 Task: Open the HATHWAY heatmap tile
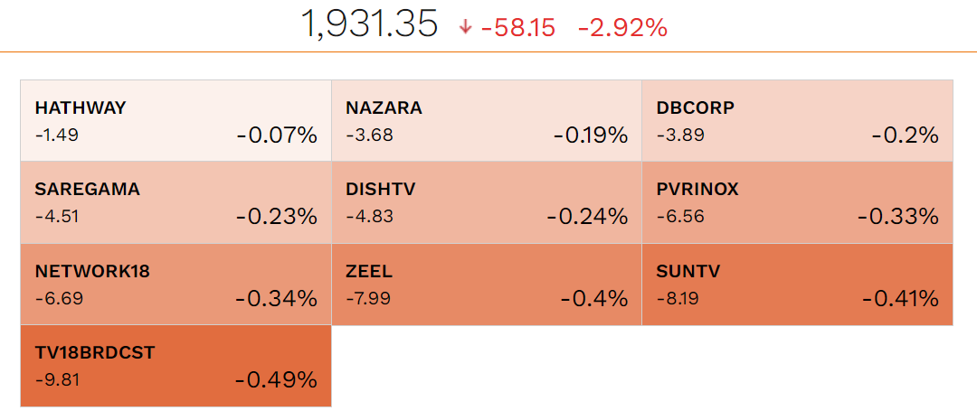(175, 121)
